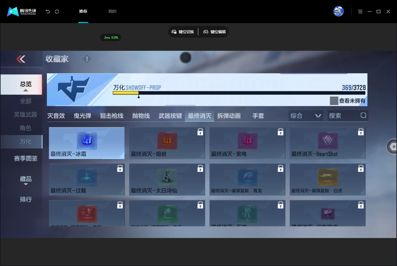Click the double-chevron back icon

coord(21,59)
